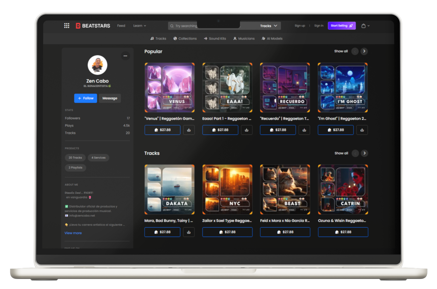Screen dimensions: 437x289
Task: Open the Catrin cover artwork
Action: coord(343,189)
